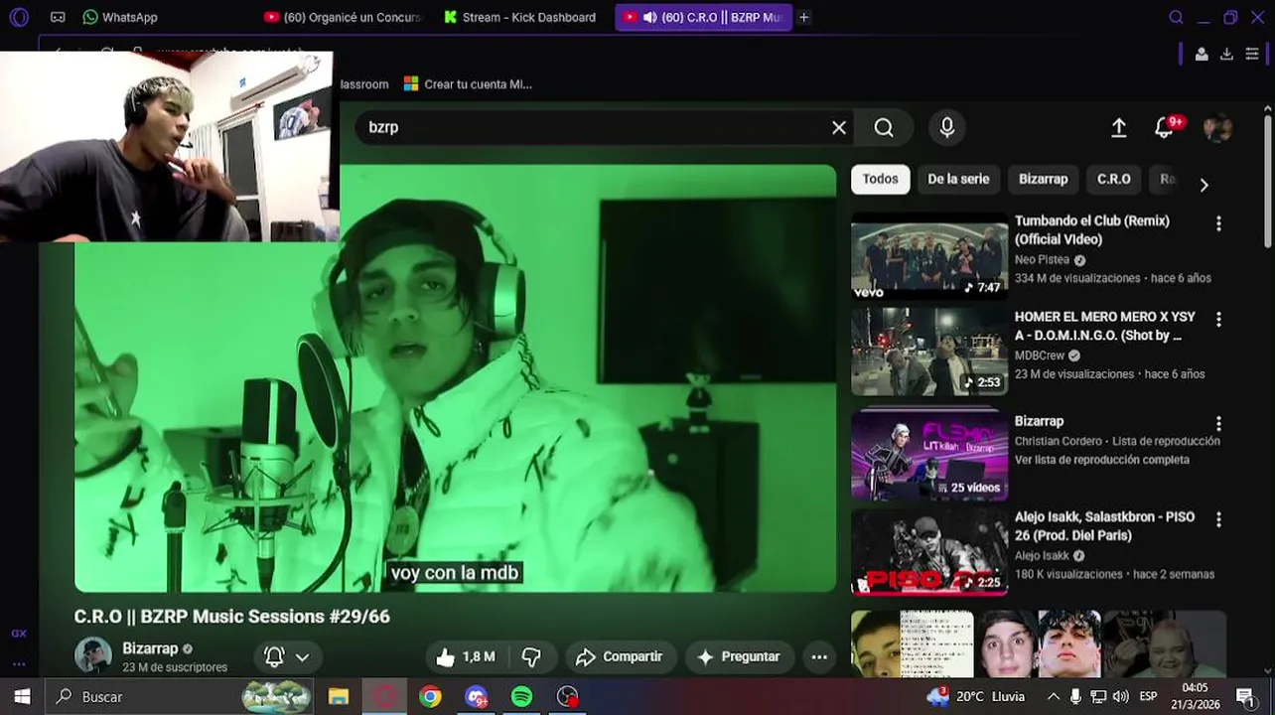
Task: Start voice search with microphone icon
Action: pos(947,127)
